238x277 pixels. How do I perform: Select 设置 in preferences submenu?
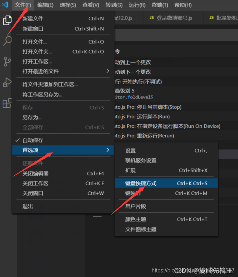point(166,151)
